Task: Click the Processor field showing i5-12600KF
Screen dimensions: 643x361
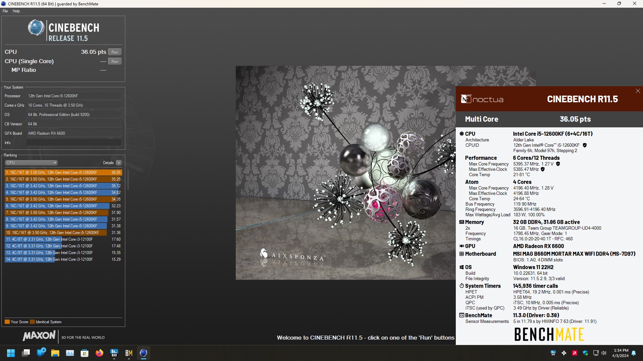Action: (74, 96)
